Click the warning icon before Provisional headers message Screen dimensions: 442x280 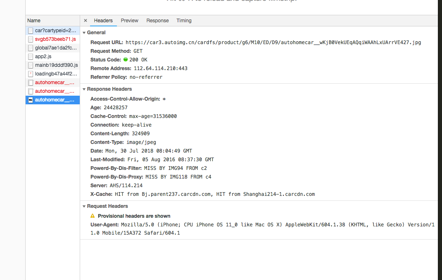(x=92, y=216)
